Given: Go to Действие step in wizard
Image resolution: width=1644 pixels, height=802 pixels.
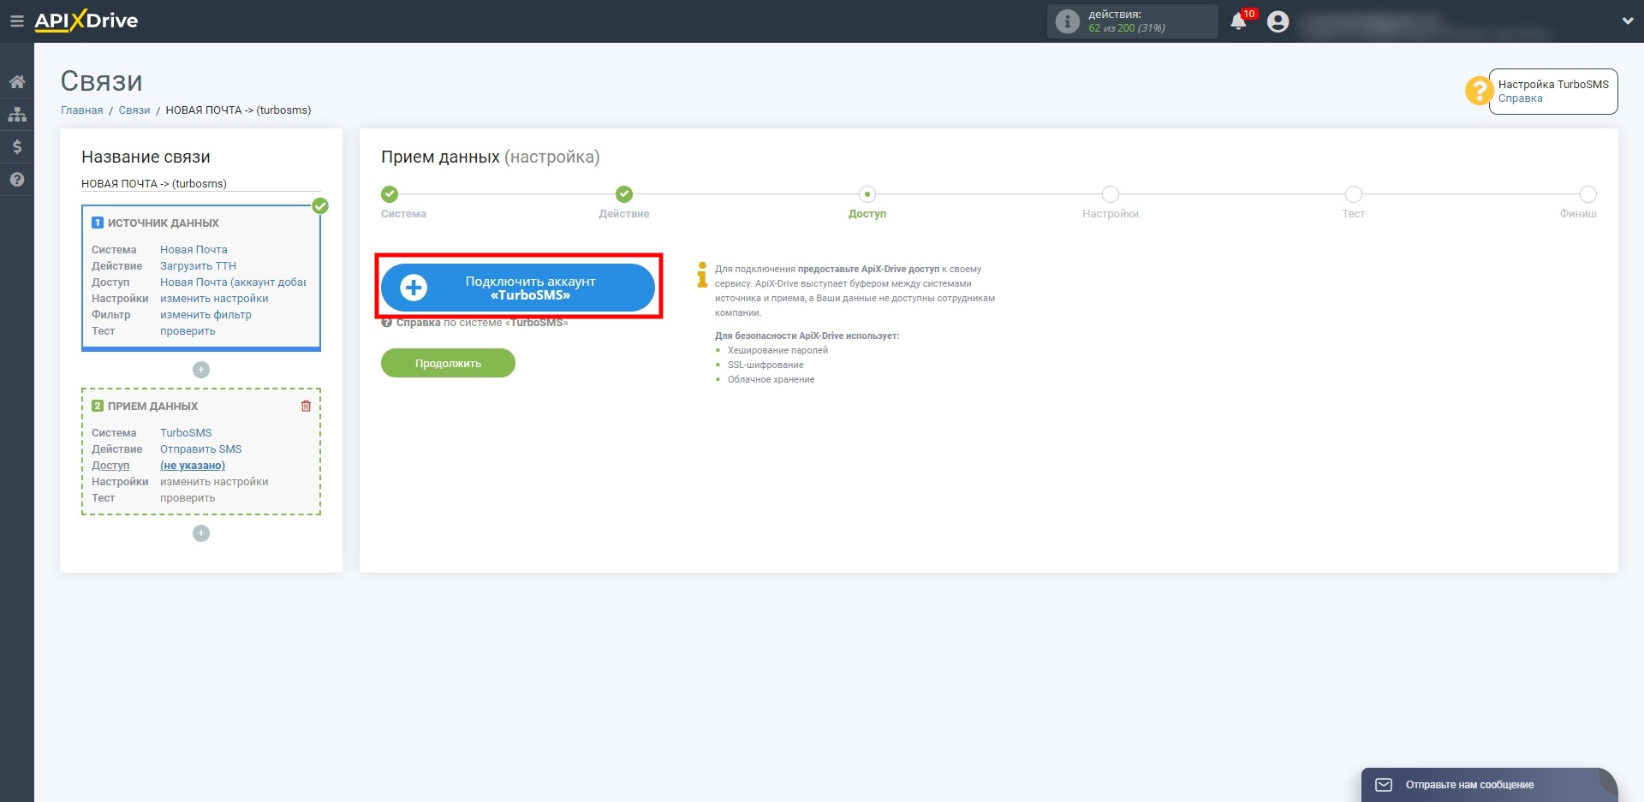Looking at the screenshot, I should point(624,194).
